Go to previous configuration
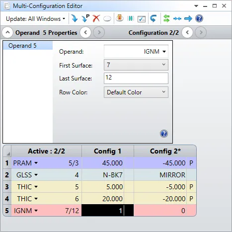The width and height of the screenshot is (232, 232). tap(187, 32)
